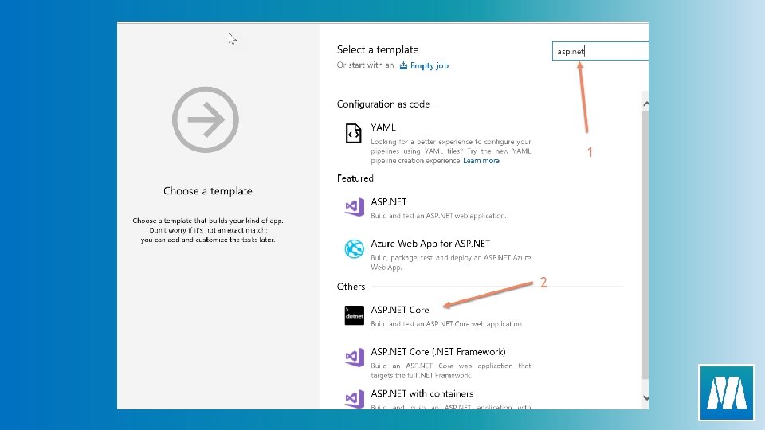
Task: Click the 'Choose a template' heading
Action: (208, 191)
